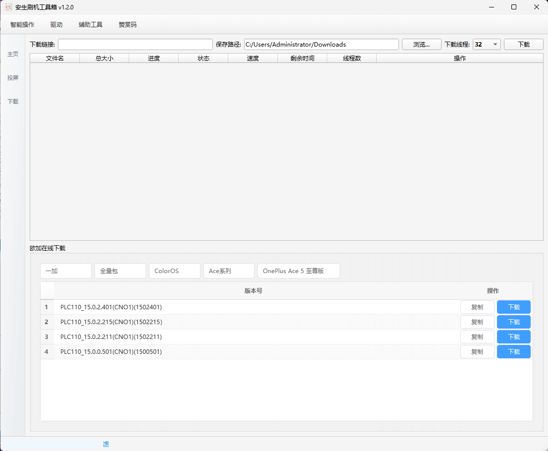
Task: Open the 全量包 package type selector
Action: pos(120,271)
